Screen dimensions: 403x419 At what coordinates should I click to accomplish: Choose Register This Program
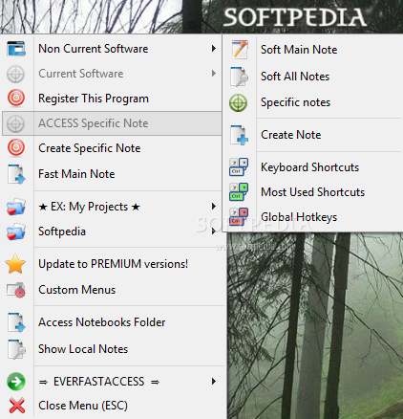click(112, 99)
